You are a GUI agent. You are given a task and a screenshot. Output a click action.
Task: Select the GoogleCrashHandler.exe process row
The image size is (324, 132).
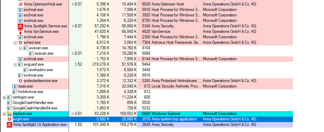(x=146, y=103)
